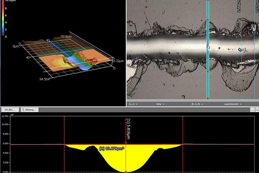Select the [2] 83.879µm² area label

click(x=111, y=149)
